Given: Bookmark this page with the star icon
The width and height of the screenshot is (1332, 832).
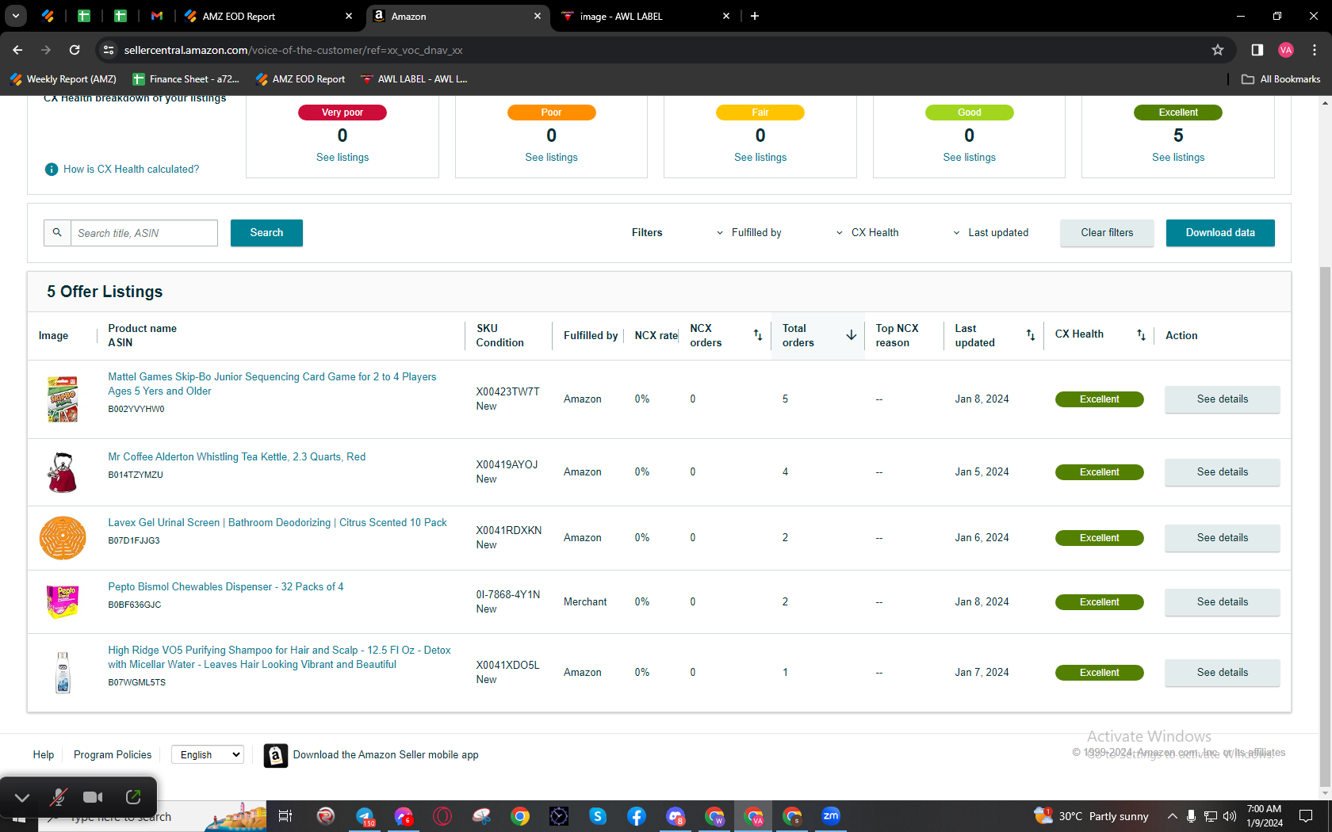Looking at the screenshot, I should (x=1218, y=50).
